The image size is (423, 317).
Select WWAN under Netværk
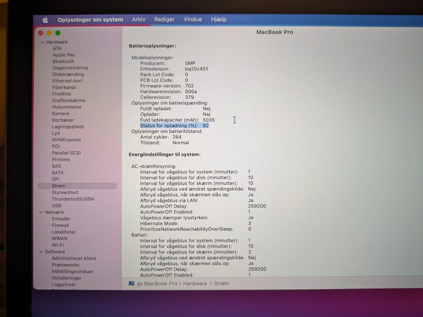(x=59, y=239)
